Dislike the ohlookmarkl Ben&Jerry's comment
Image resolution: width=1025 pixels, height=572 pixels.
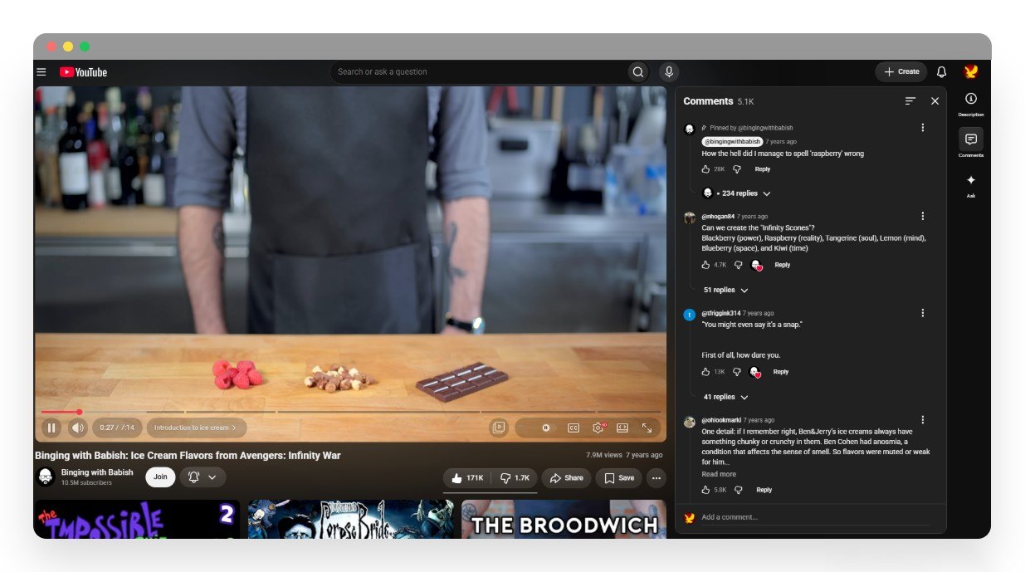click(739, 490)
